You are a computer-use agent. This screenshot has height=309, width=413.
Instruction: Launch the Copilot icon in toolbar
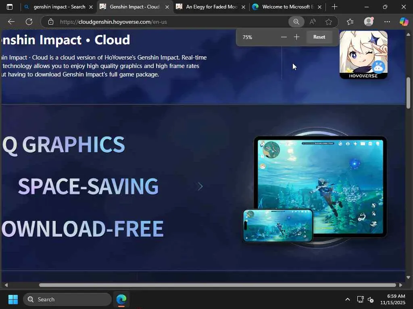click(404, 22)
